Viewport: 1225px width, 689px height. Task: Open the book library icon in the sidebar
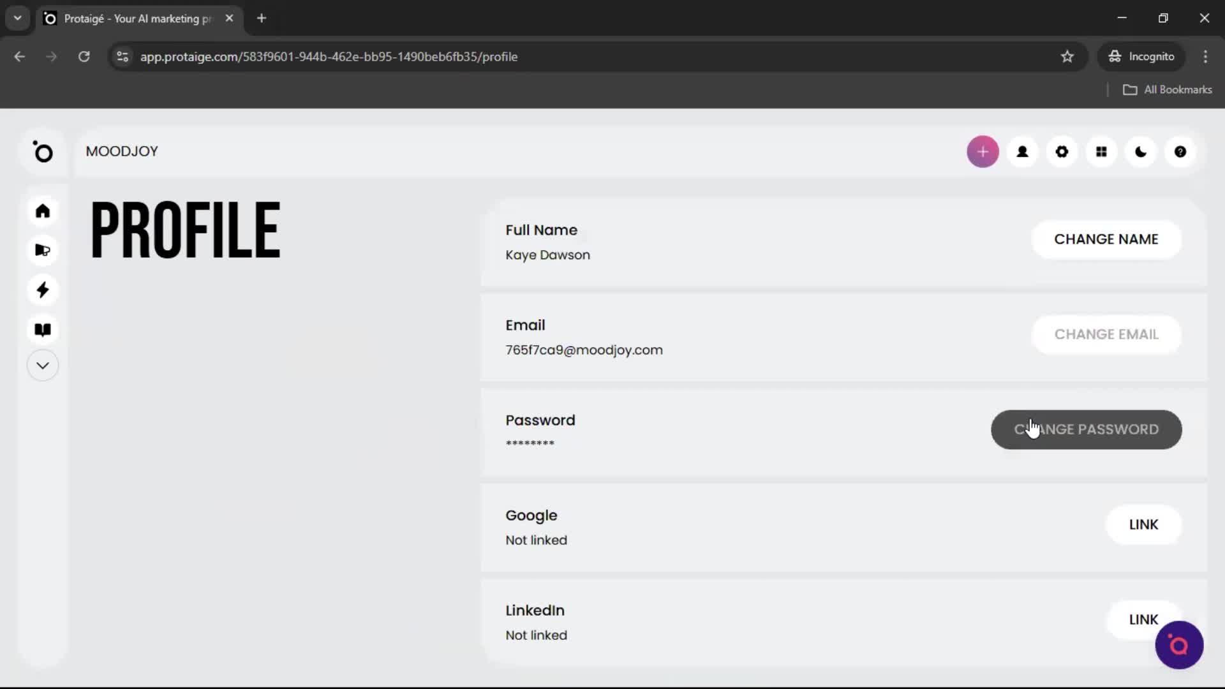click(42, 329)
